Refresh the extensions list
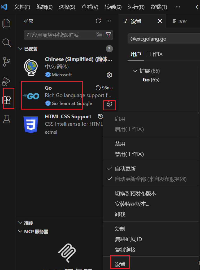This screenshot has width=200, height=270. [98, 21]
